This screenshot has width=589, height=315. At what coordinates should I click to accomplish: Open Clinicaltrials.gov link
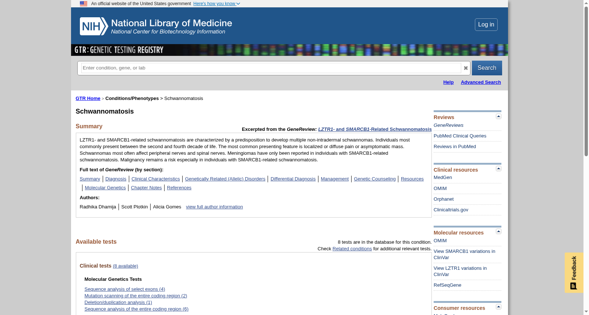[x=451, y=210]
